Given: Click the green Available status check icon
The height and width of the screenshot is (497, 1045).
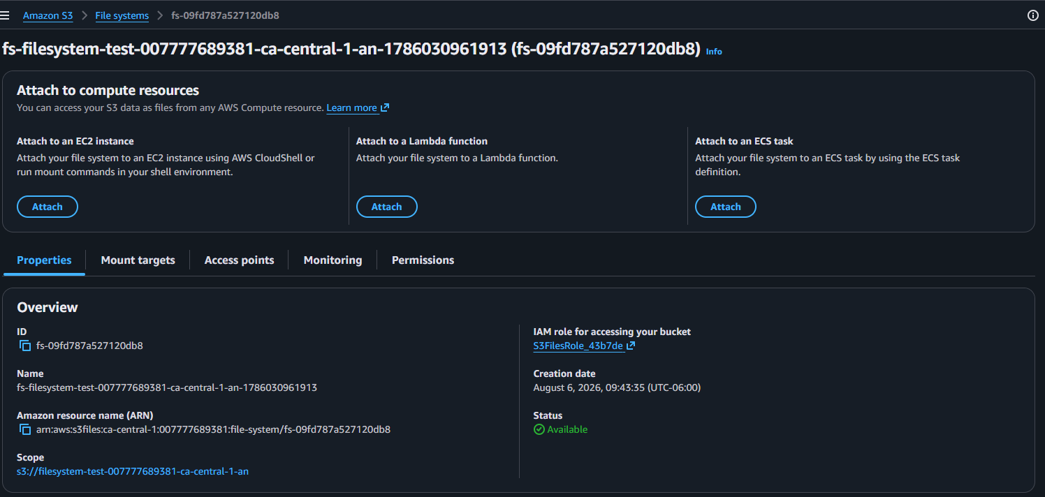Looking at the screenshot, I should [539, 429].
